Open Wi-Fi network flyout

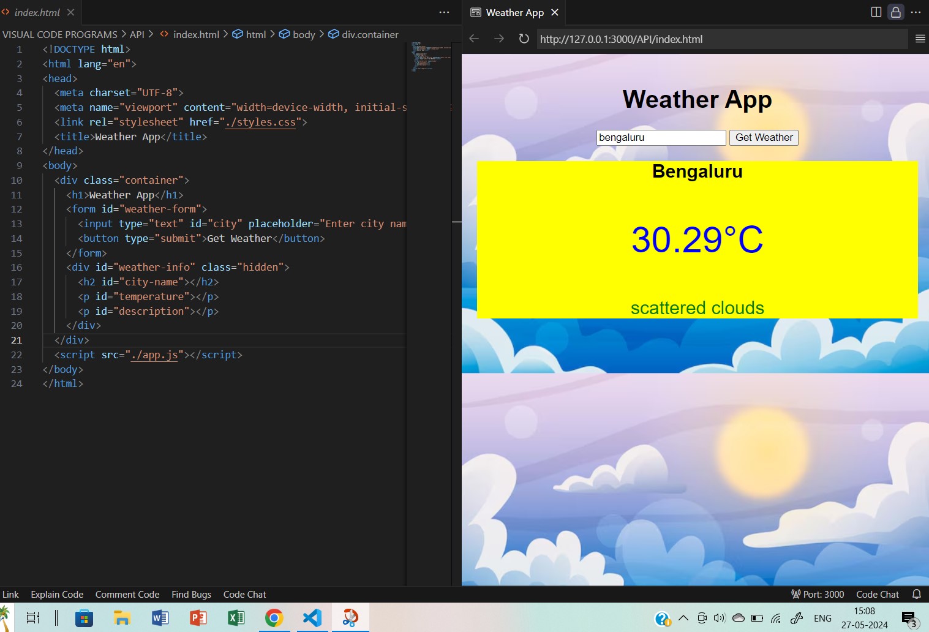(x=776, y=618)
